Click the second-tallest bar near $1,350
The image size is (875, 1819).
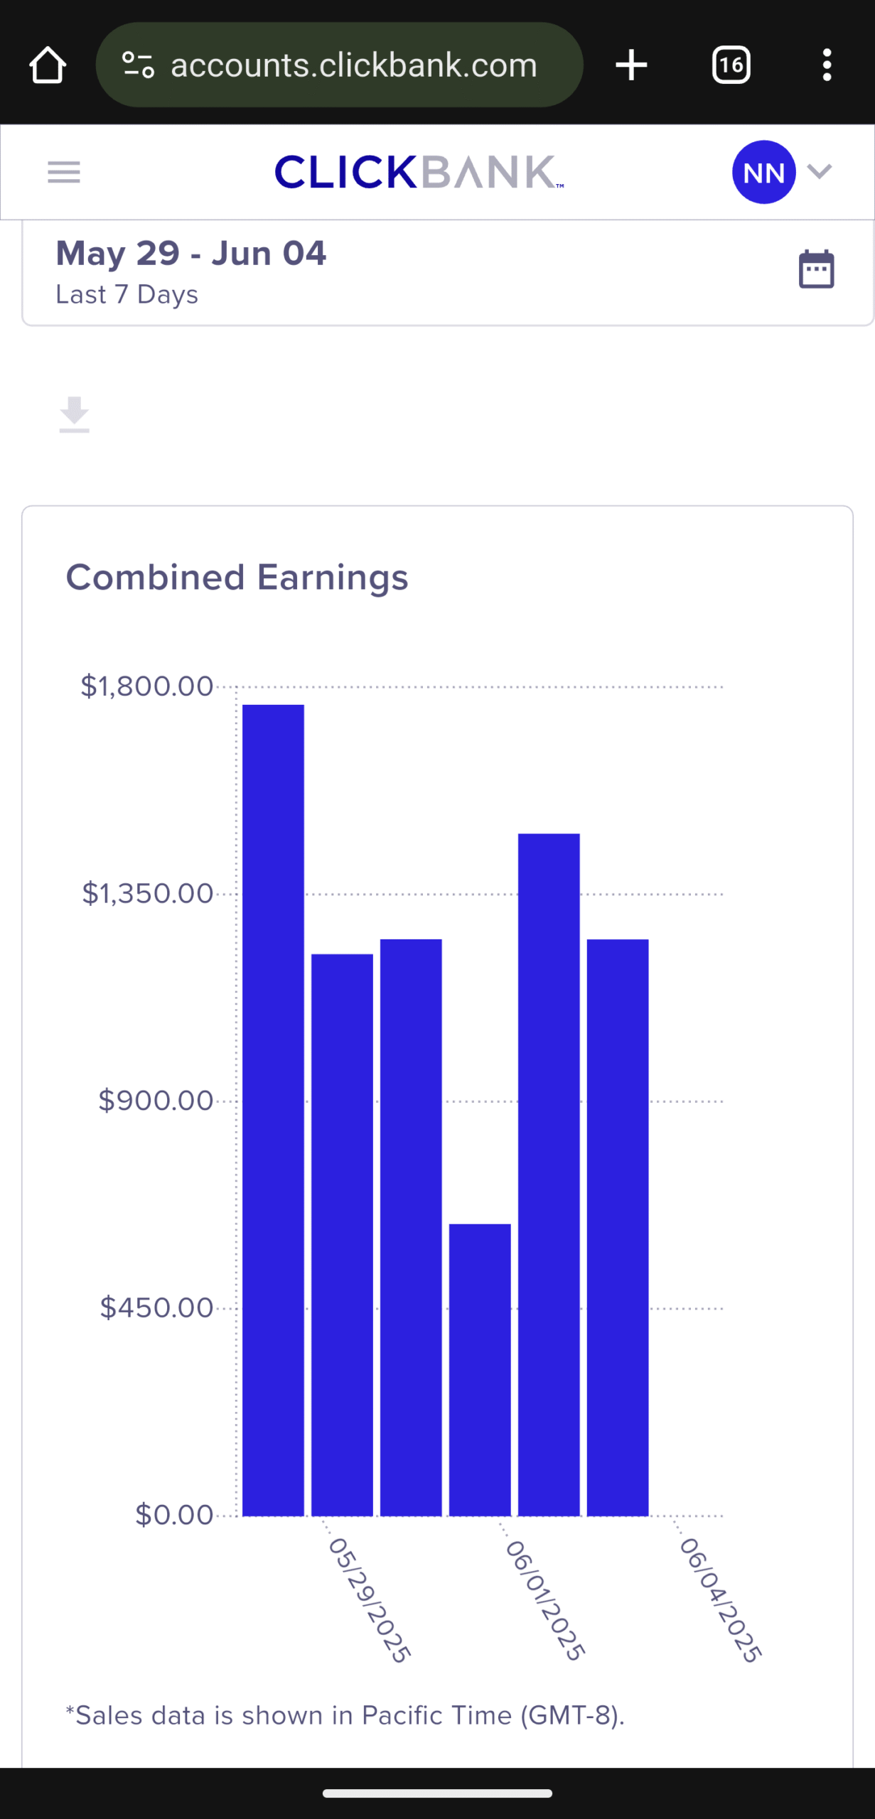(549, 1172)
